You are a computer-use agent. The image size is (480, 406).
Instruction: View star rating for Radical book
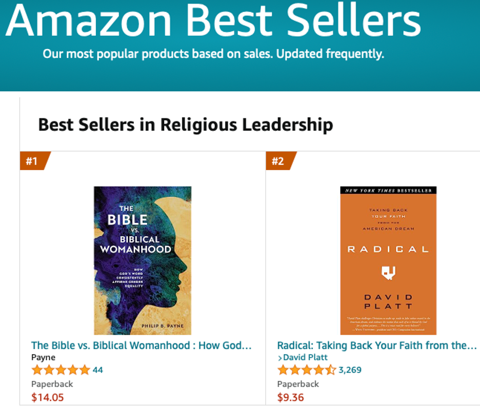tap(307, 370)
